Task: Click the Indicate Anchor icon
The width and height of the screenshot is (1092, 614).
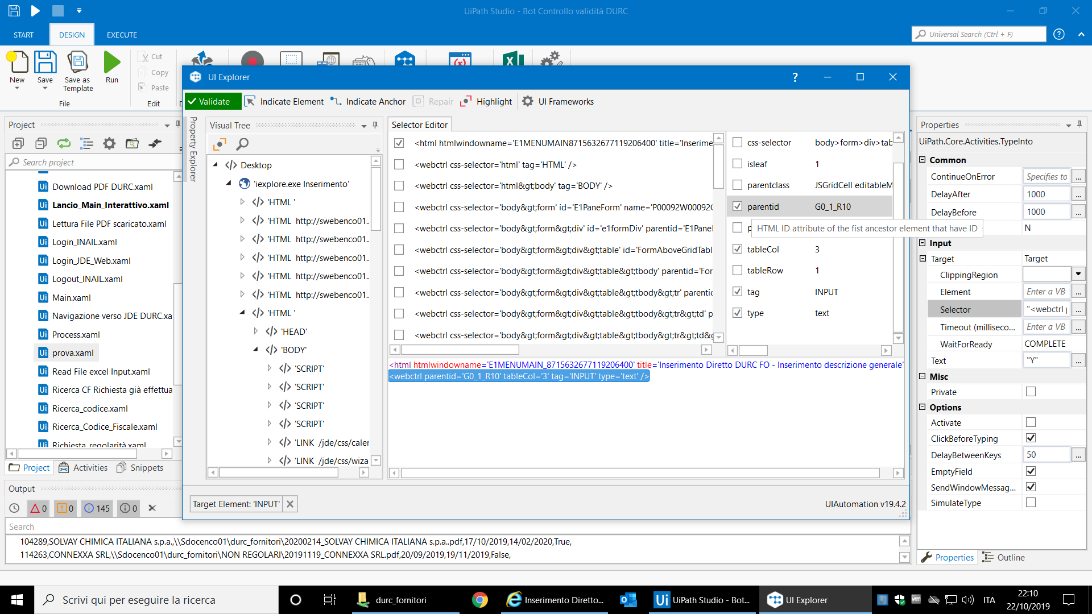Action: [x=336, y=101]
